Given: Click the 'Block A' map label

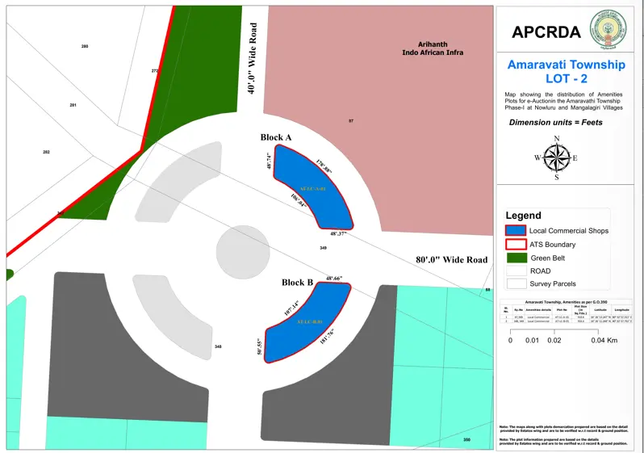Looking at the screenshot, I should click(x=276, y=137).
